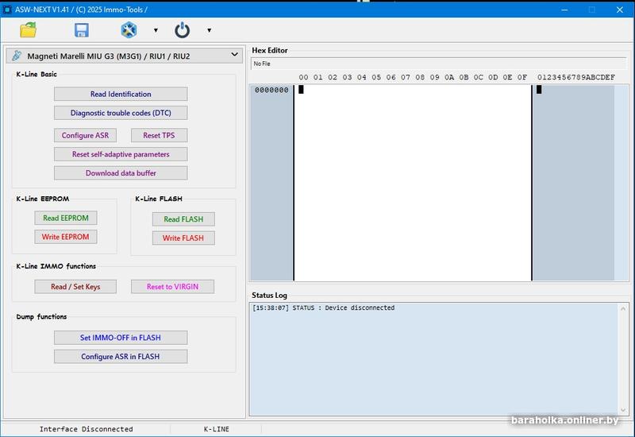Expand the power icon dropdown arrow

[209, 30]
